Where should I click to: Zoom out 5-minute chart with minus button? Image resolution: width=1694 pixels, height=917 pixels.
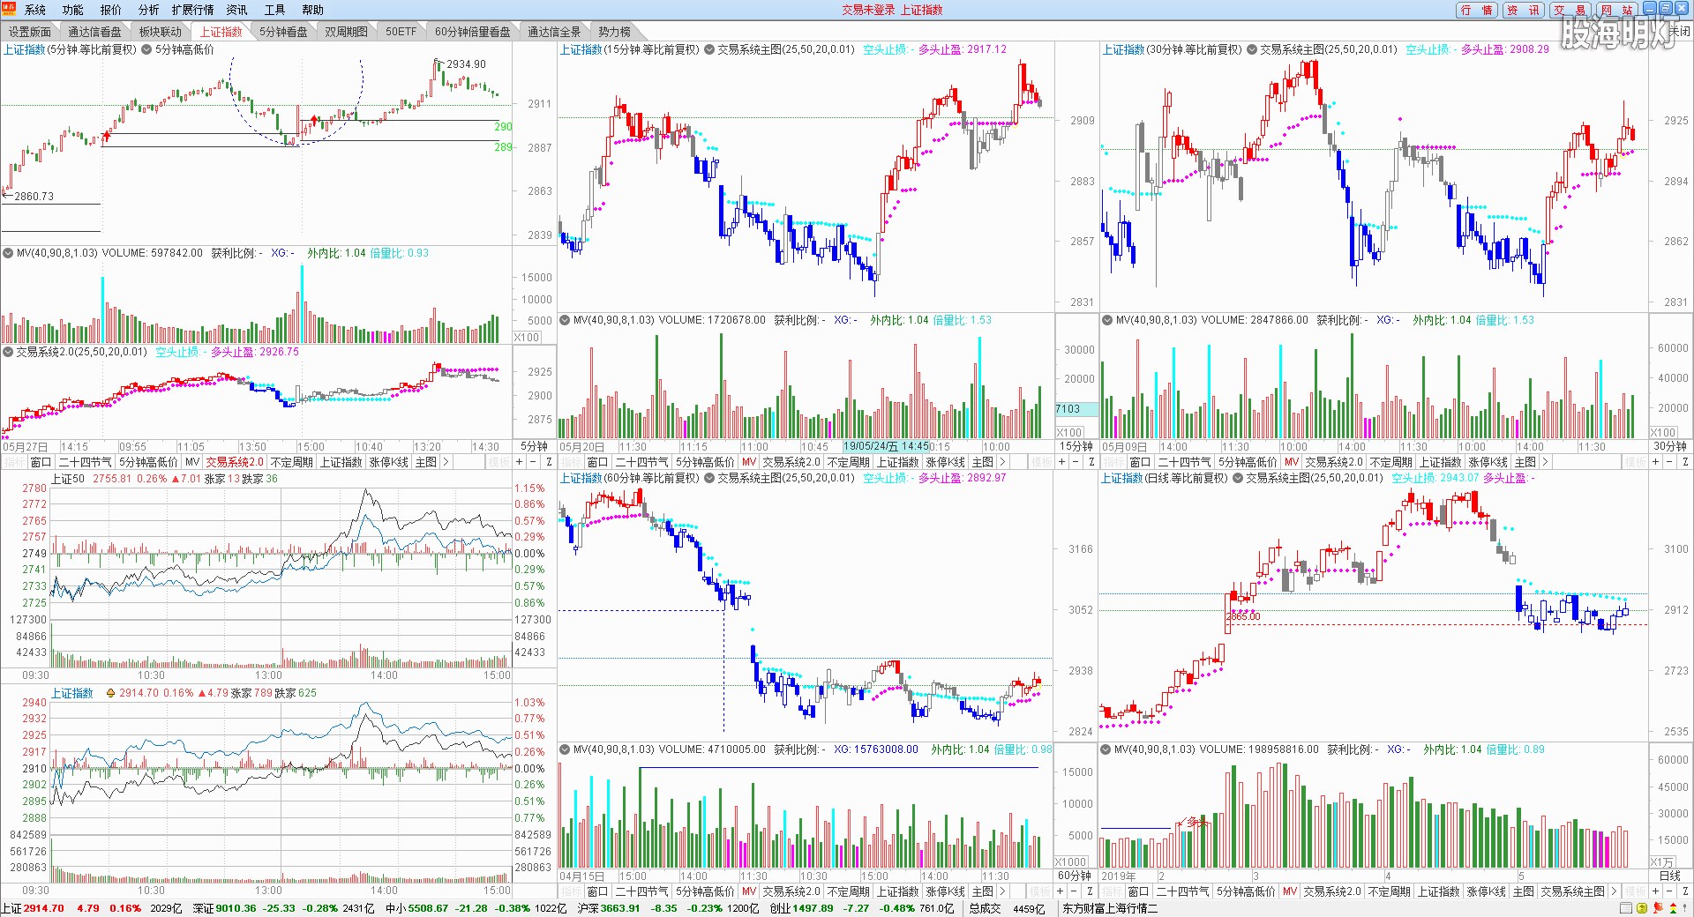(x=533, y=462)
